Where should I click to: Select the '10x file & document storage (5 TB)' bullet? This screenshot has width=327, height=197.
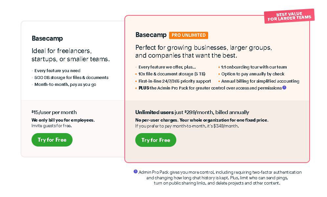tap(171, 74)
